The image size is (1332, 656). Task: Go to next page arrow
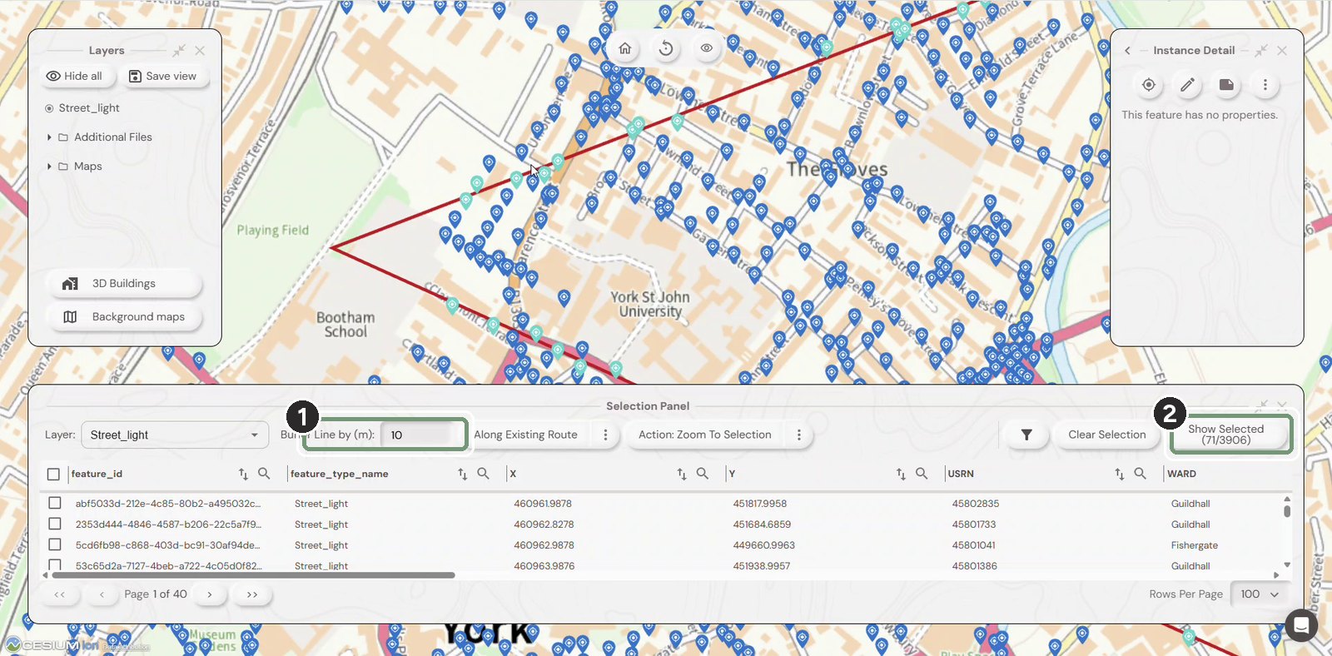click(x=210, y=594)
